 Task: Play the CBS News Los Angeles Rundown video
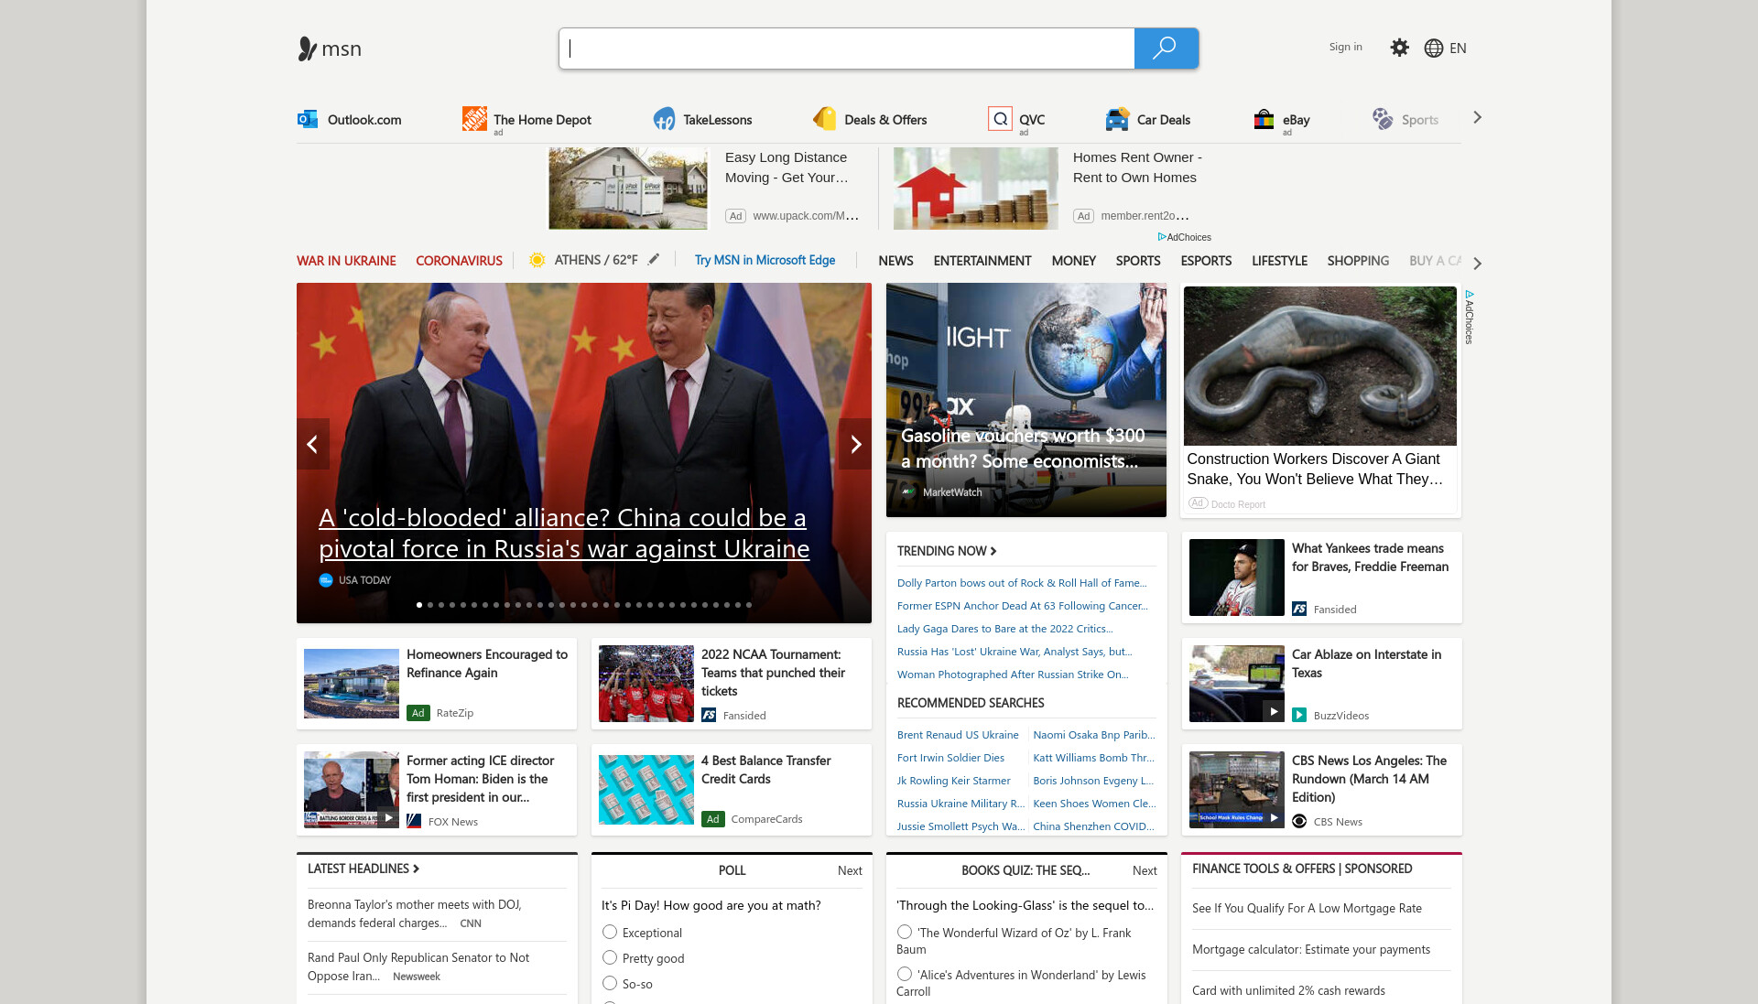[1273, 817]
